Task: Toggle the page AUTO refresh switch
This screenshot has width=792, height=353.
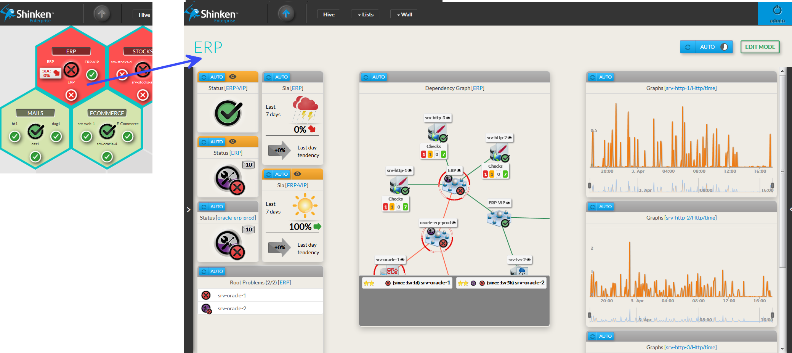Action: point(724,47)
